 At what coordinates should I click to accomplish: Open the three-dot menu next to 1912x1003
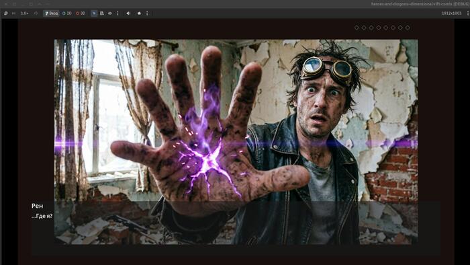coord(467,13)
